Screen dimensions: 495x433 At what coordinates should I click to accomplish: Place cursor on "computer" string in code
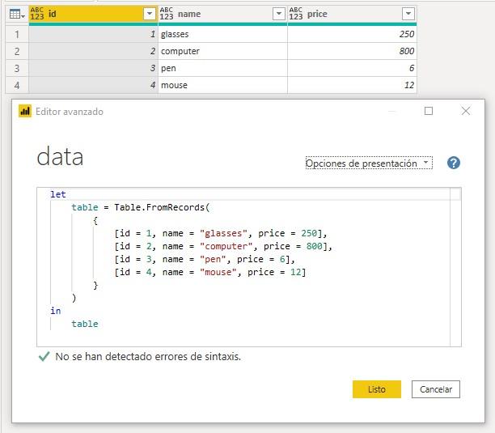point(226,246)
